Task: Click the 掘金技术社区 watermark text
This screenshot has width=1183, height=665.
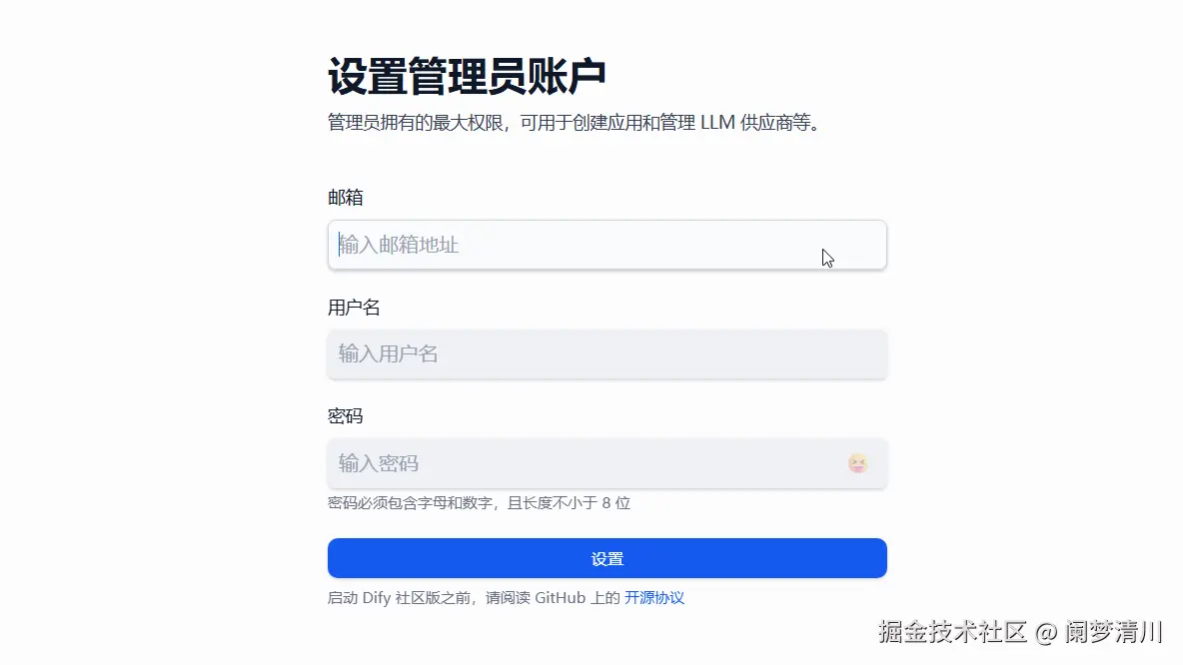Action: tap(953, 632)
